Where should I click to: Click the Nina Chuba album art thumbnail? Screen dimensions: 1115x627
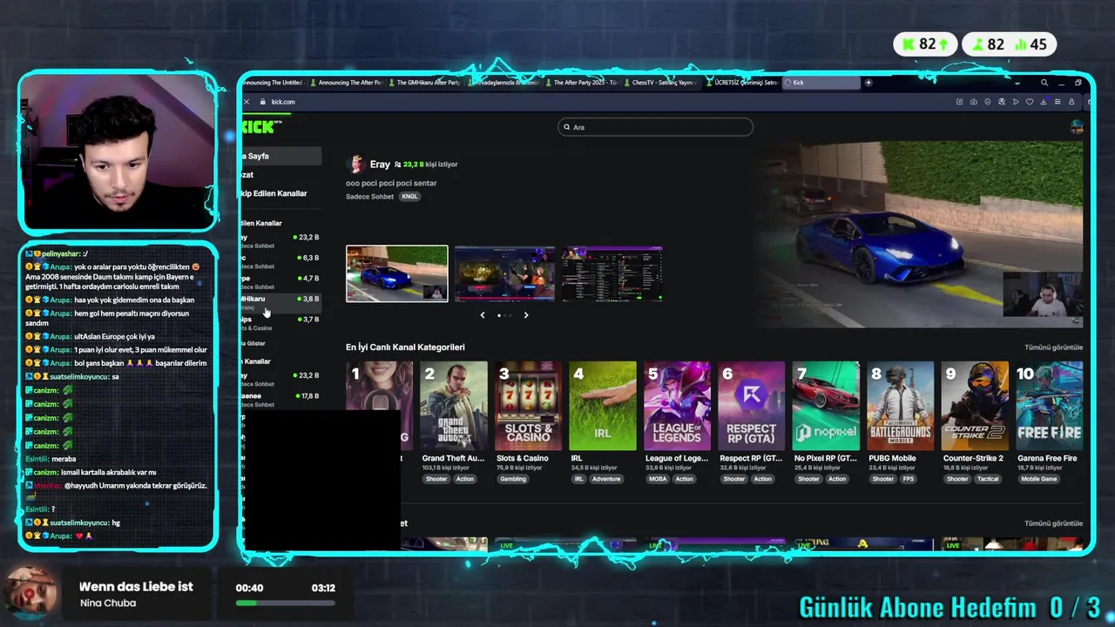click(30, 592)
